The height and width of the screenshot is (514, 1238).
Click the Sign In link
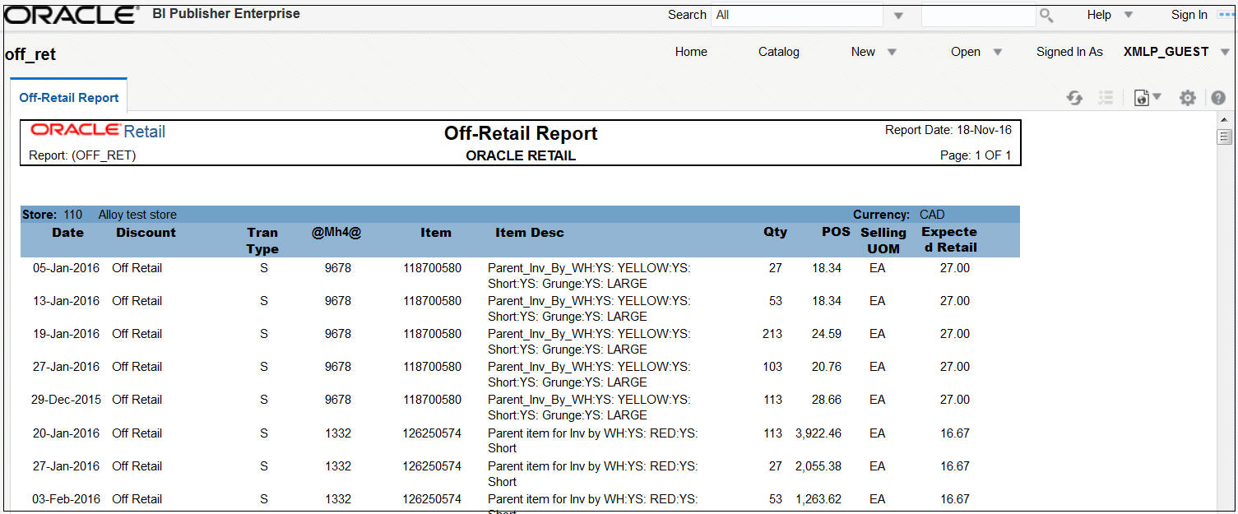pos(1189,15)
